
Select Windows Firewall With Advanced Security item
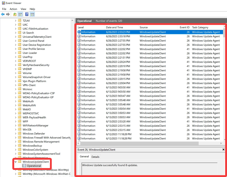tap(47, 138)
